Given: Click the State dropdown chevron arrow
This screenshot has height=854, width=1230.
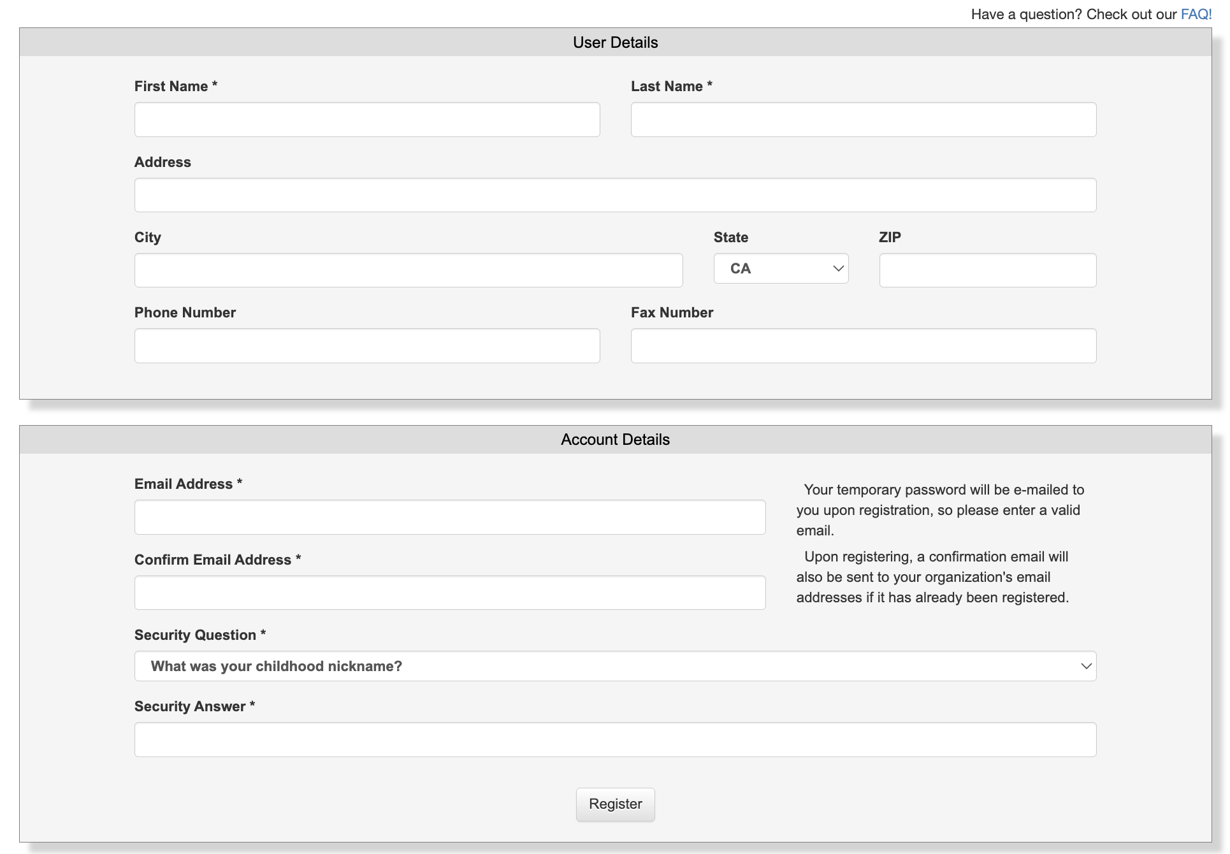Looking at the screenshot, I should coord(838,268).
